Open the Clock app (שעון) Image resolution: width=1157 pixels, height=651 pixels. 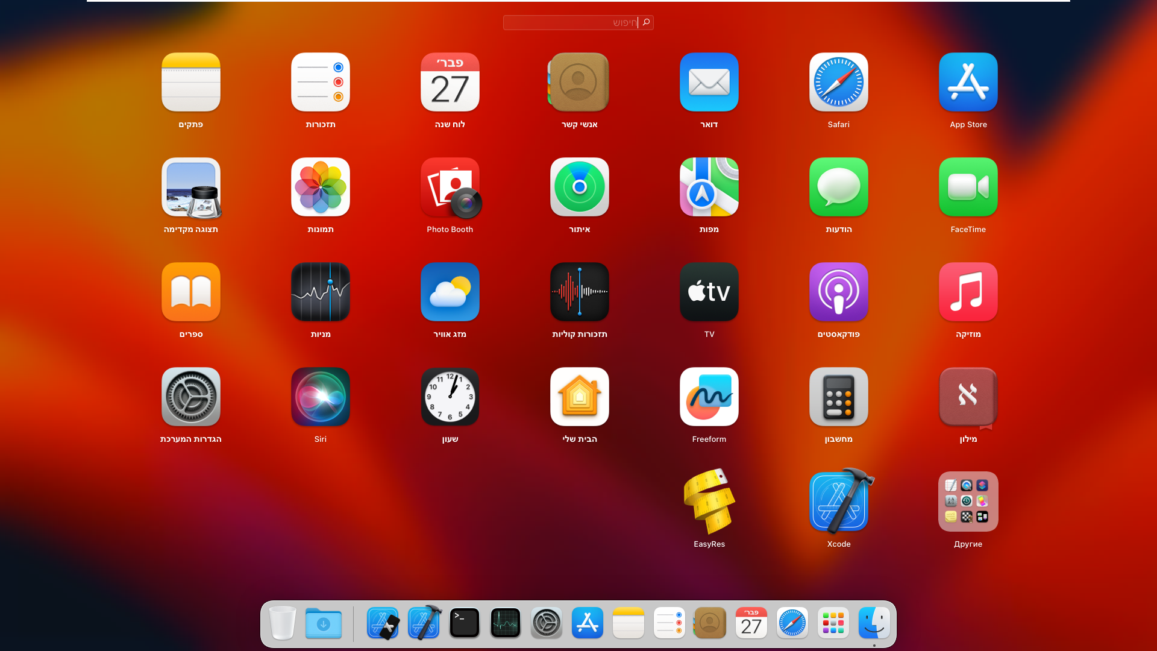coord(450,397)
